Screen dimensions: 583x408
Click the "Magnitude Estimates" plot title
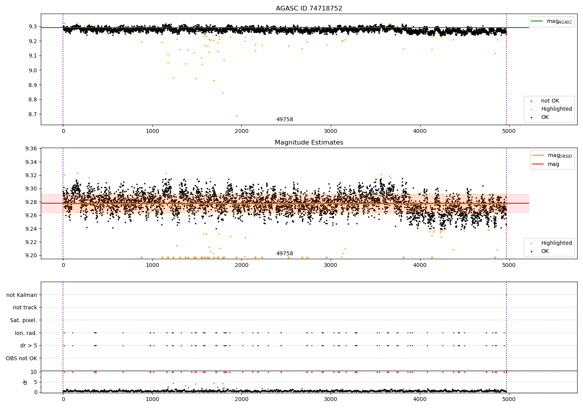309,143
